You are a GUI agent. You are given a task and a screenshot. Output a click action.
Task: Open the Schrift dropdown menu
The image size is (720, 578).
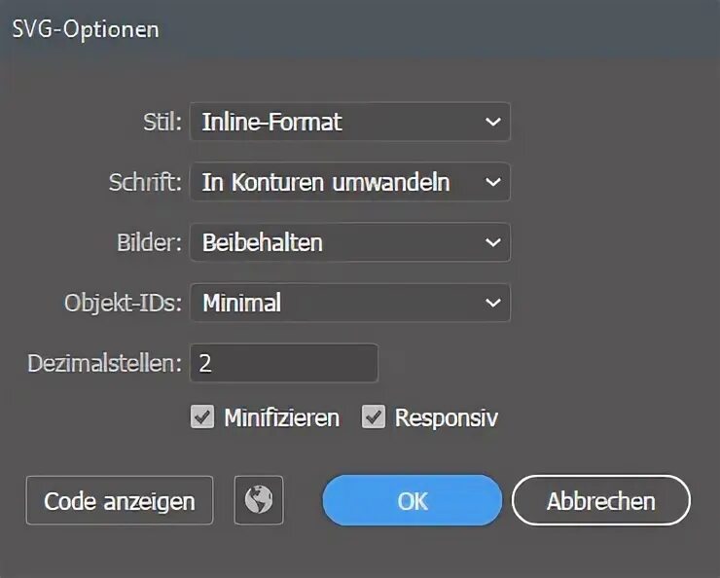click(x=348, y=182)
